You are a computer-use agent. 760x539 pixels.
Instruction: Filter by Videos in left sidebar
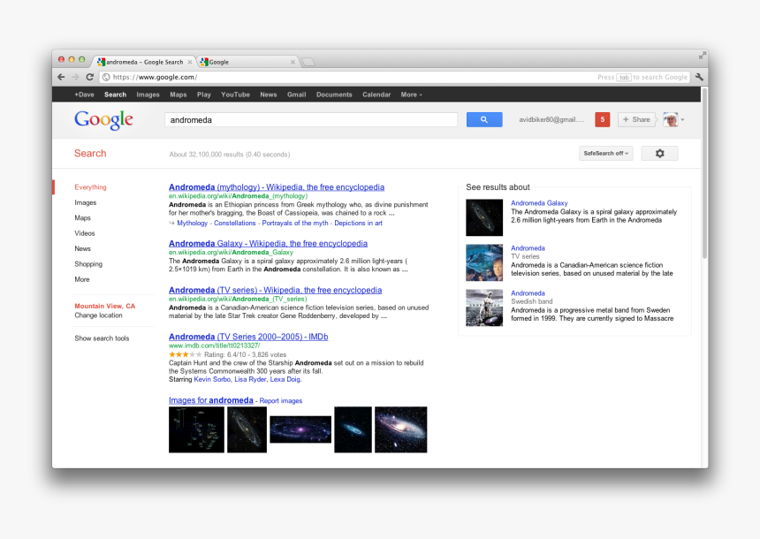coord(85,233)
